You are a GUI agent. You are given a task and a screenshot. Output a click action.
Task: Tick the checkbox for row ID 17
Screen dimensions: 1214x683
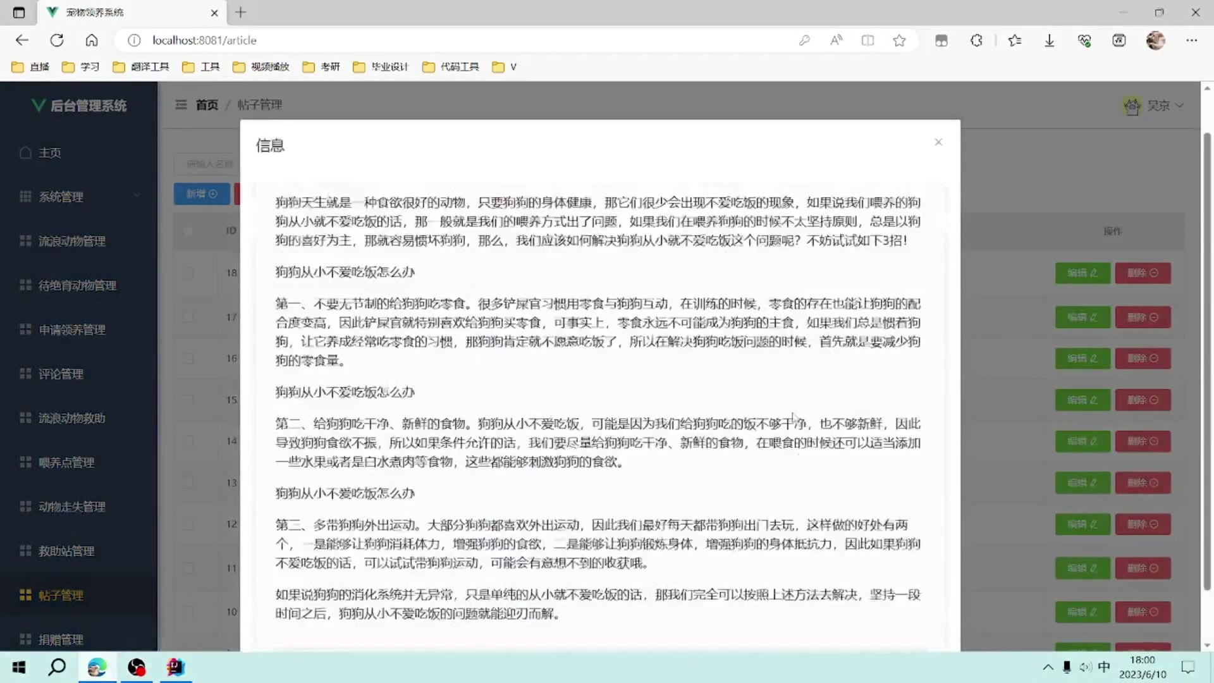(x=188, y=317)
